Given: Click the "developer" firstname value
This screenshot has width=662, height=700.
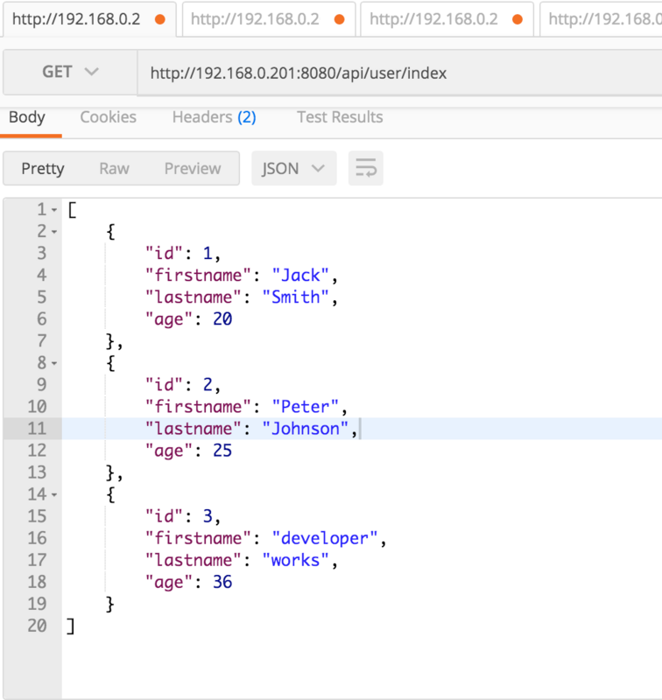Looking at the screenshot, I should tap(325, 538).
